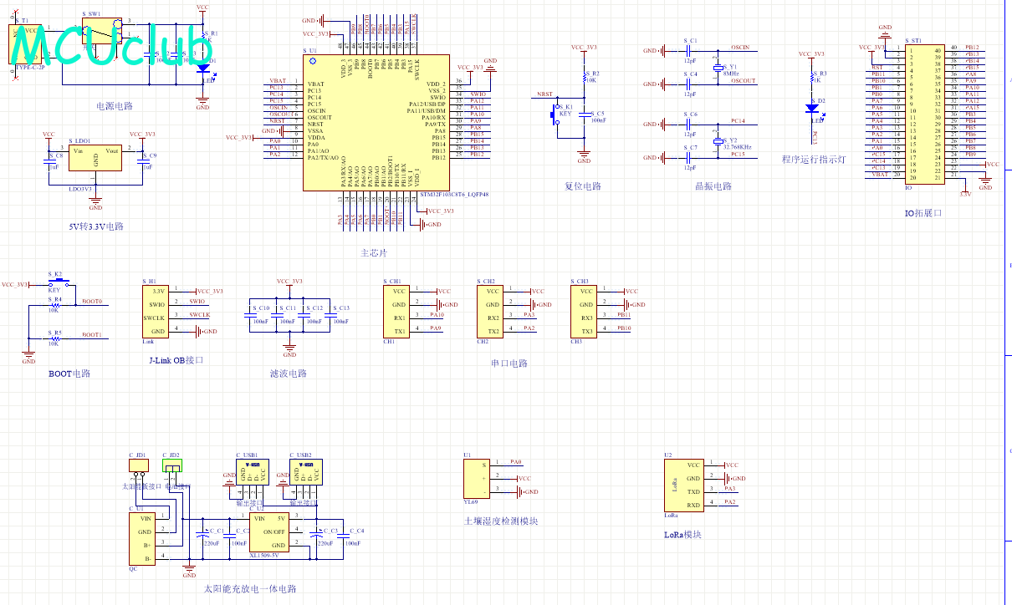
Task: Click the '复位电路' section title
Action: click(583, 186)
